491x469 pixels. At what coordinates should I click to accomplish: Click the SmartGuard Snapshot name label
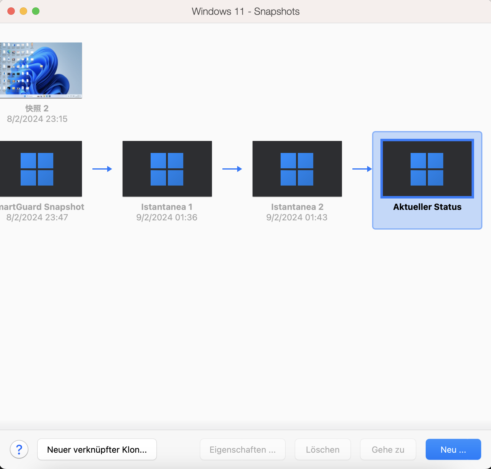coord(42,207)
